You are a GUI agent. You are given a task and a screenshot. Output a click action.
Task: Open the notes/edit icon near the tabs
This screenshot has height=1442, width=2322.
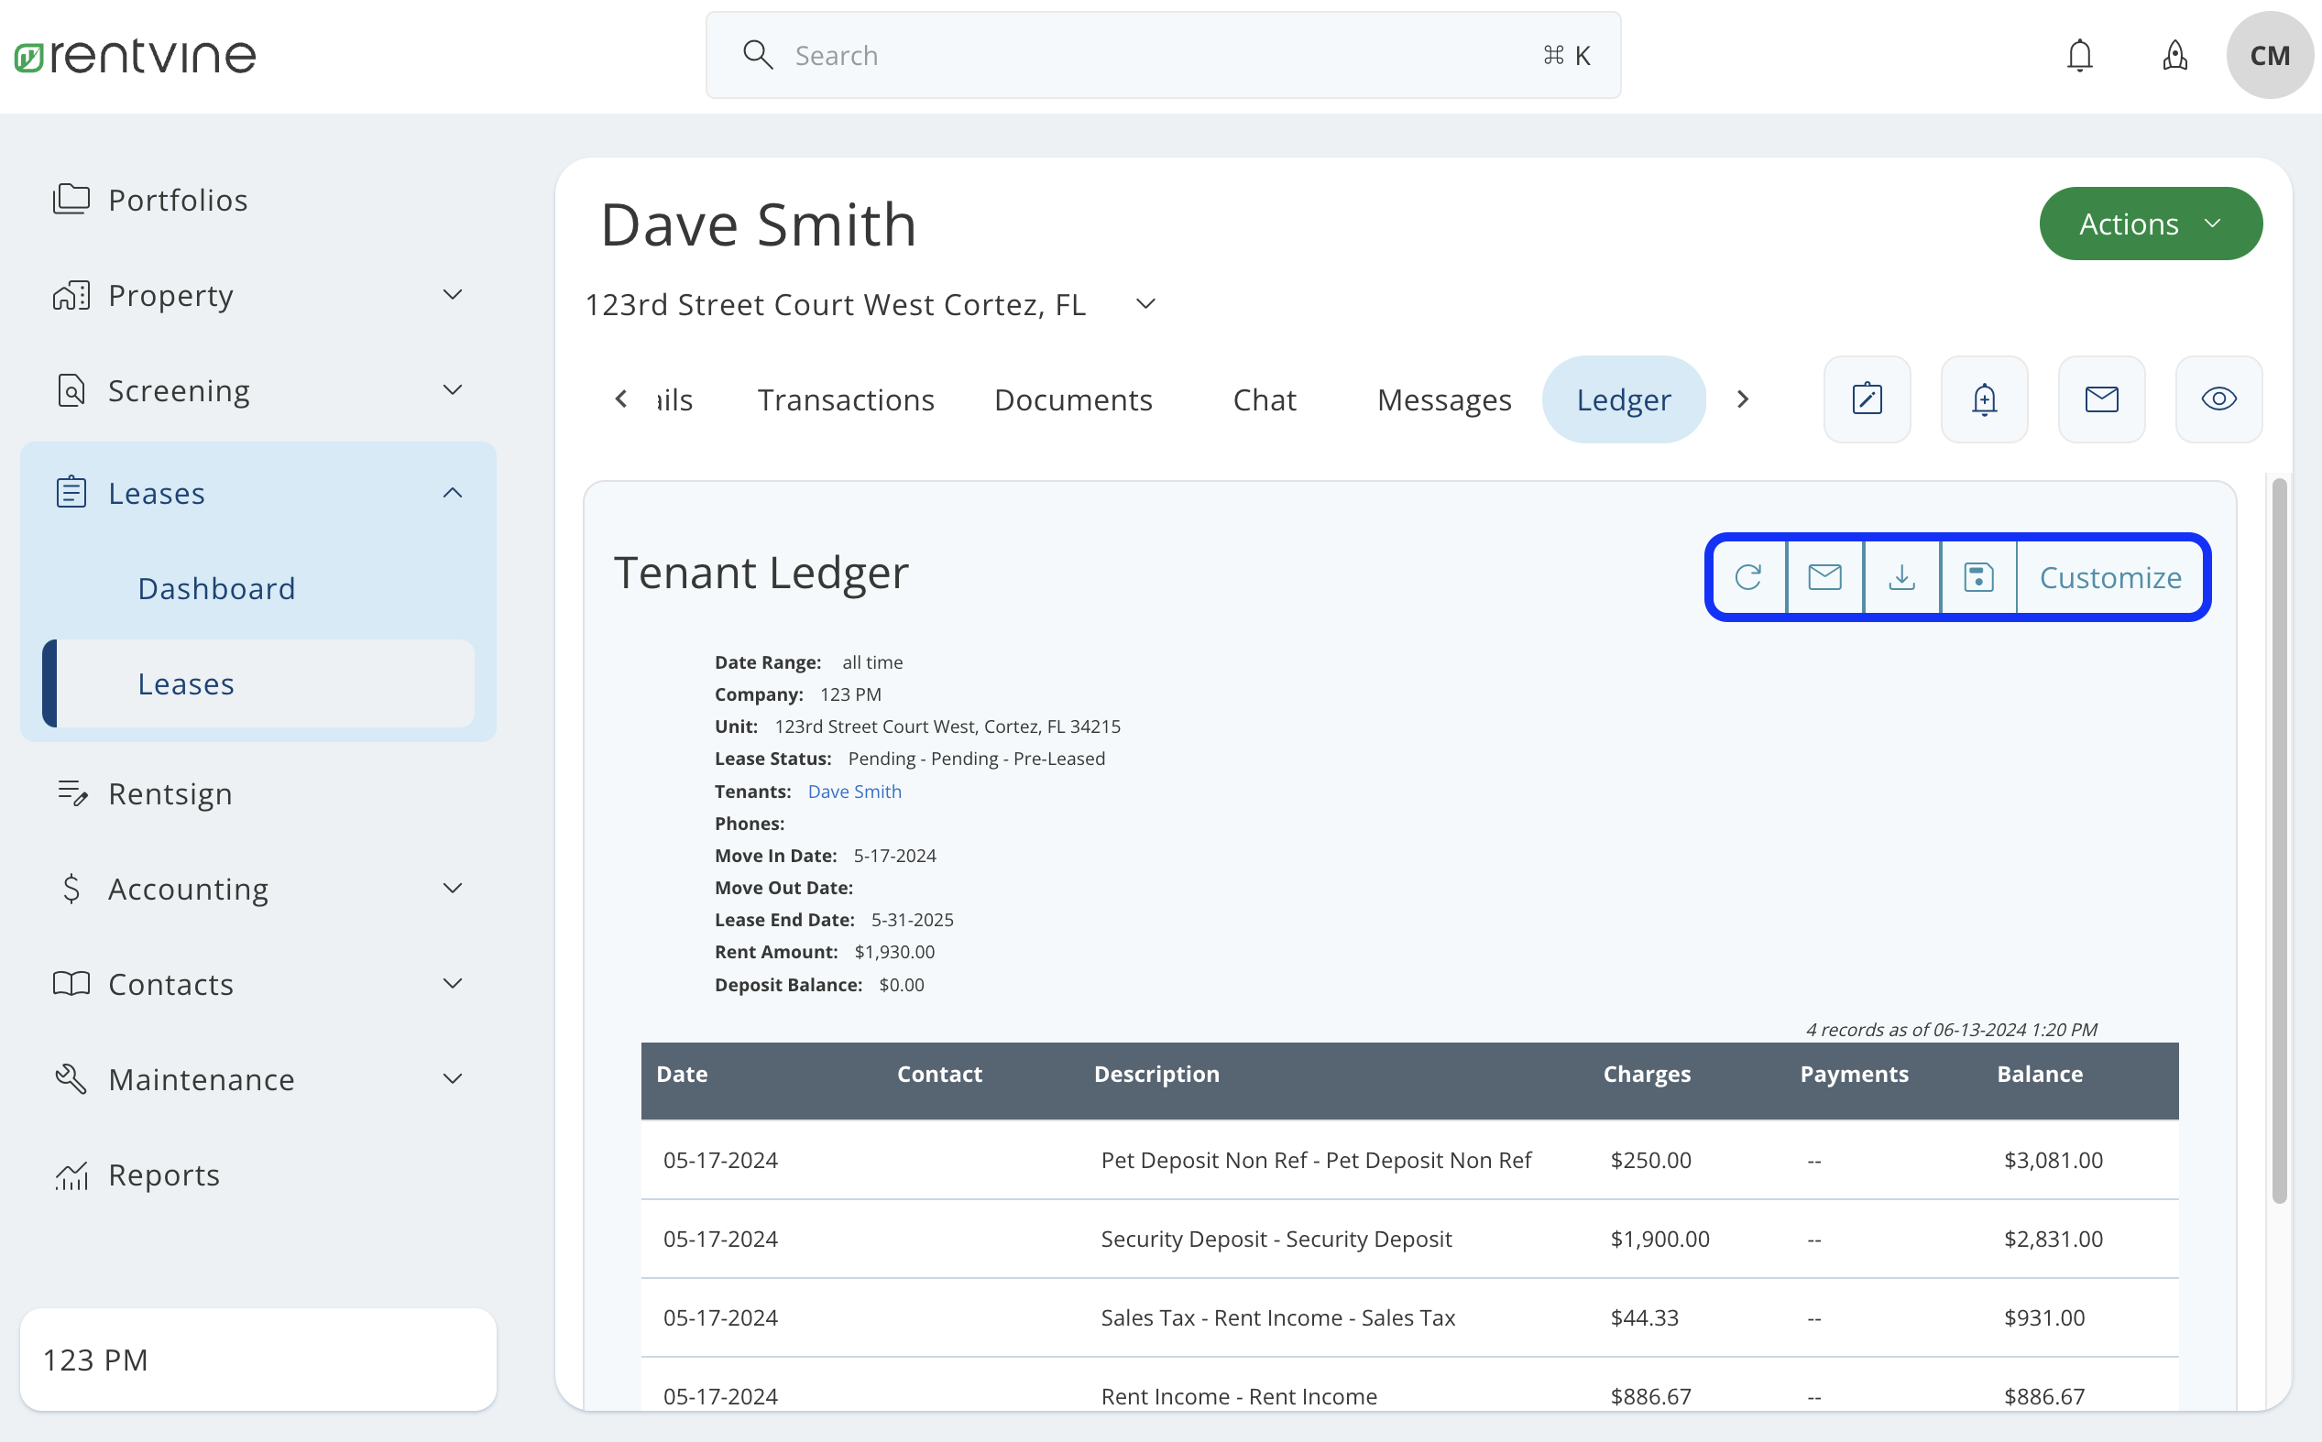click(1867, 399)
